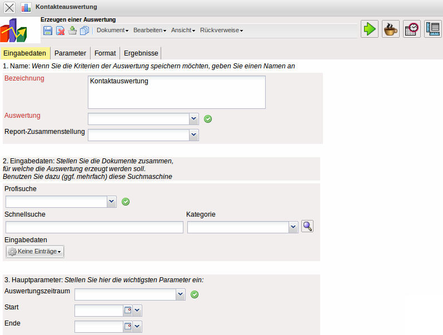This screenshot has height=335, width=443.
Task: Click the copy documents icon in toolbar
Action: [x=84, y=31]
